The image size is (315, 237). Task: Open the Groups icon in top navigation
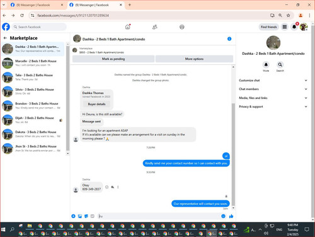click(x=182, y=27)
